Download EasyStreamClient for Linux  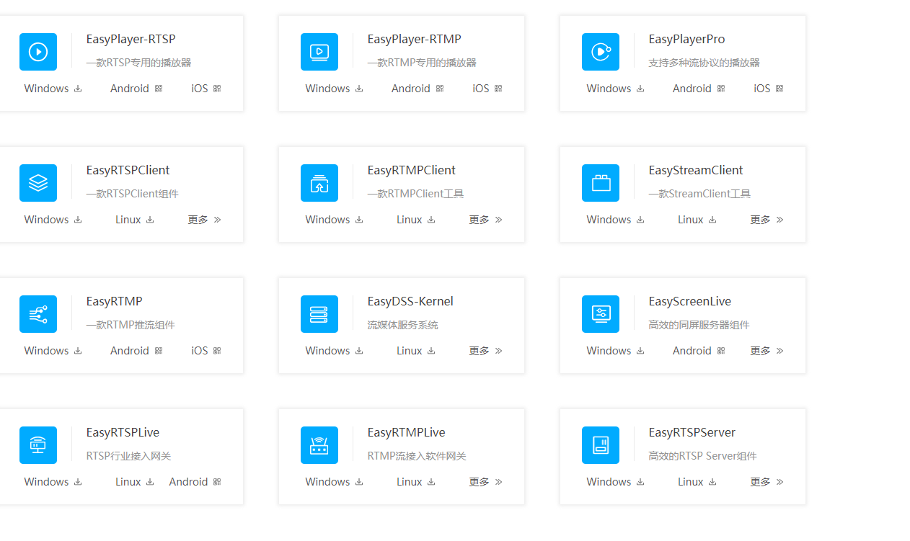coord(697,220)
